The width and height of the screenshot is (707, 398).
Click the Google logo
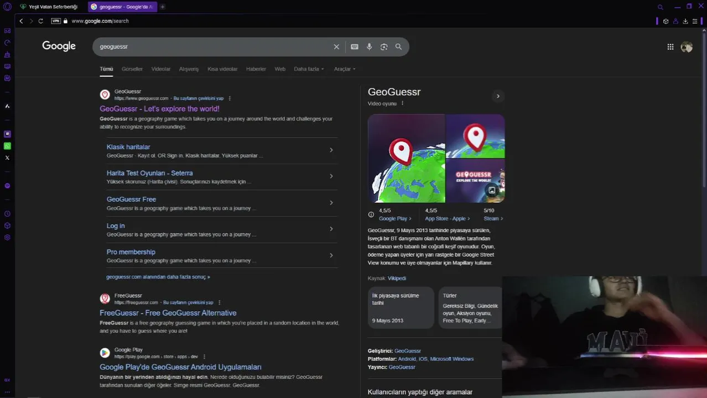(x=59, y=46)
